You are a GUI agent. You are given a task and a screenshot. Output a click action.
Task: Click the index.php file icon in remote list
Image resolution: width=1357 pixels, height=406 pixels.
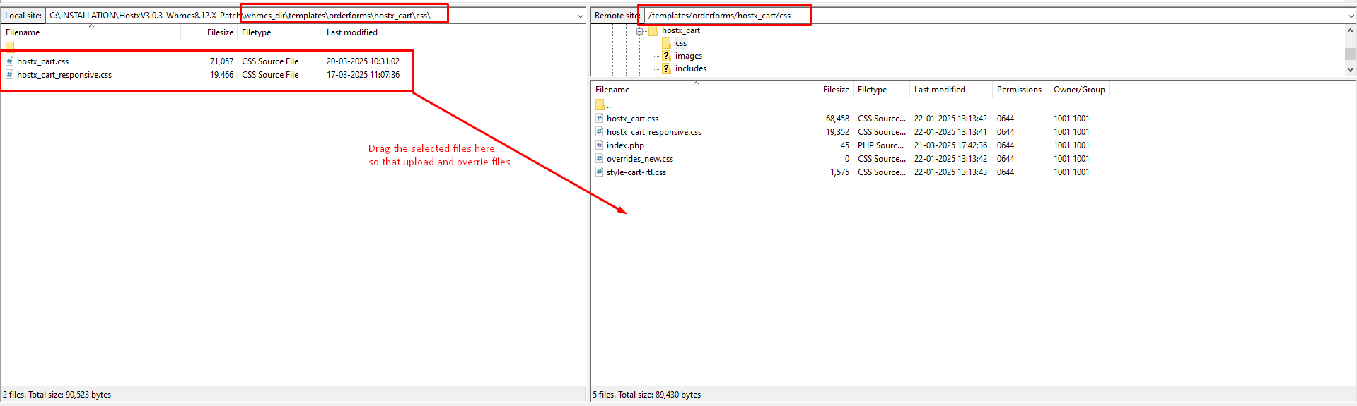point(600,145)
